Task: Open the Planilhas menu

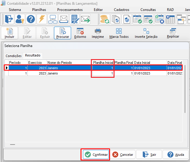Action: click(39, 10)
